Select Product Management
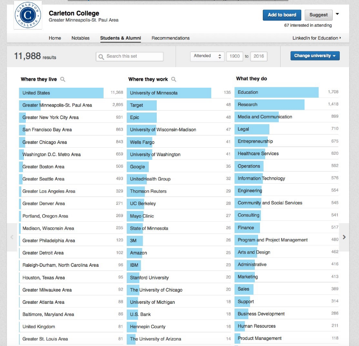 (x=286, y=338)
